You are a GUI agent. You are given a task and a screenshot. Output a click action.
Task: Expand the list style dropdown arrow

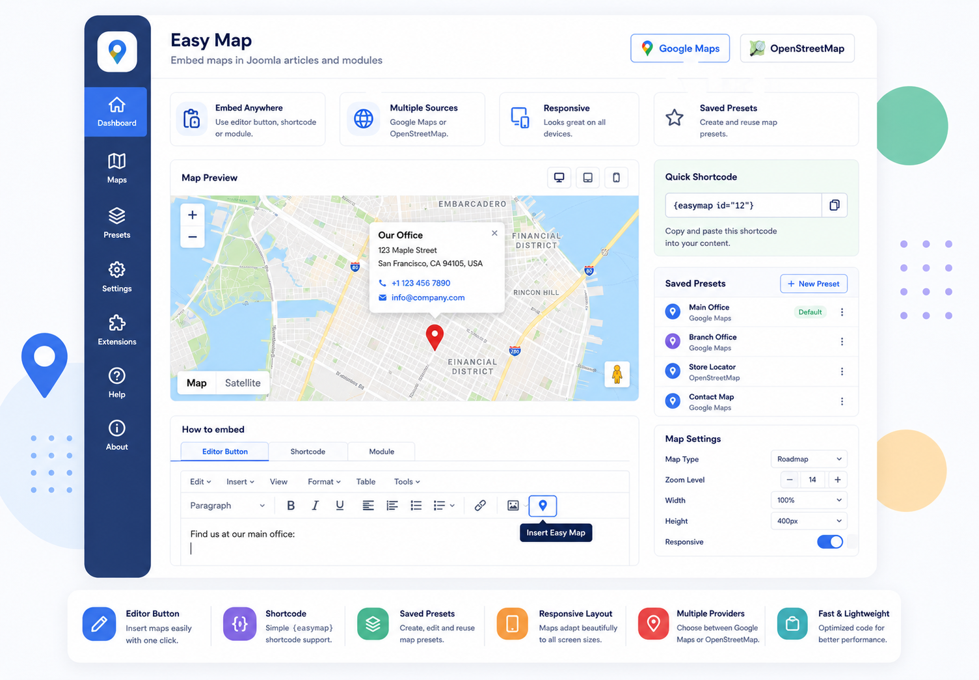pos(452,506)
